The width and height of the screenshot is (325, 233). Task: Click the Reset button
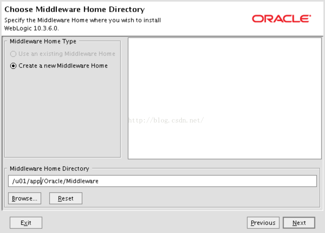66,198
